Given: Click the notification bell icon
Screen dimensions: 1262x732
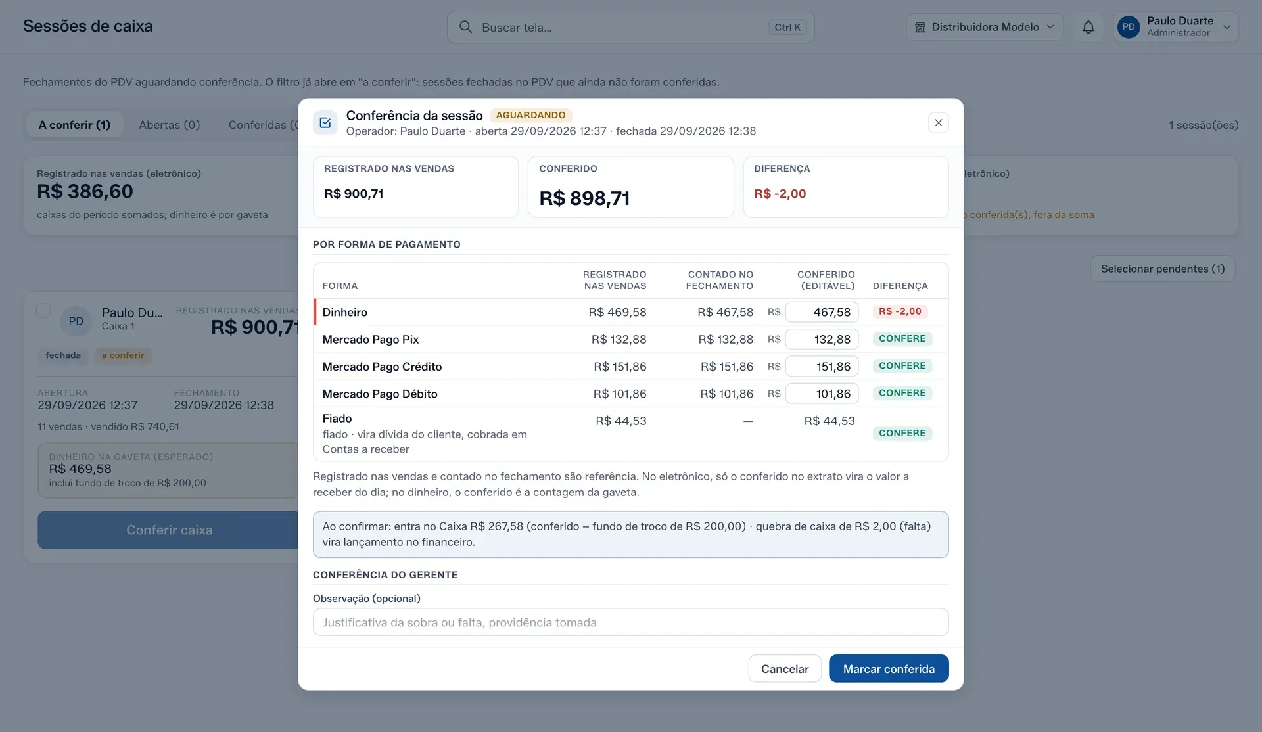Looking at the screenshot, I should point(1088,27).
